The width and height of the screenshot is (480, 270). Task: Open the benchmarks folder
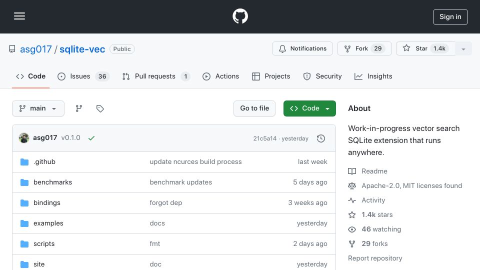[52, 182]
